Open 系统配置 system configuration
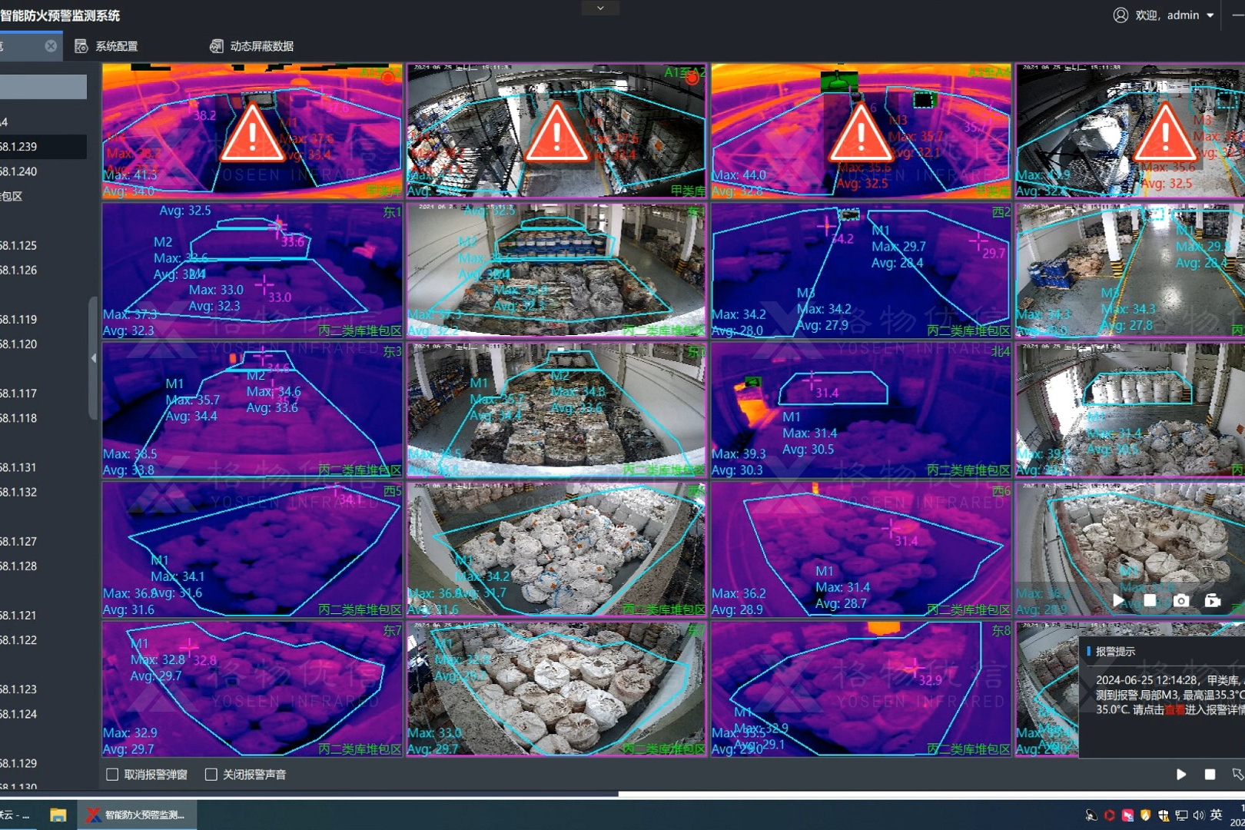Viewport: 1245px width, 830px height. click(x=107, y=46)
